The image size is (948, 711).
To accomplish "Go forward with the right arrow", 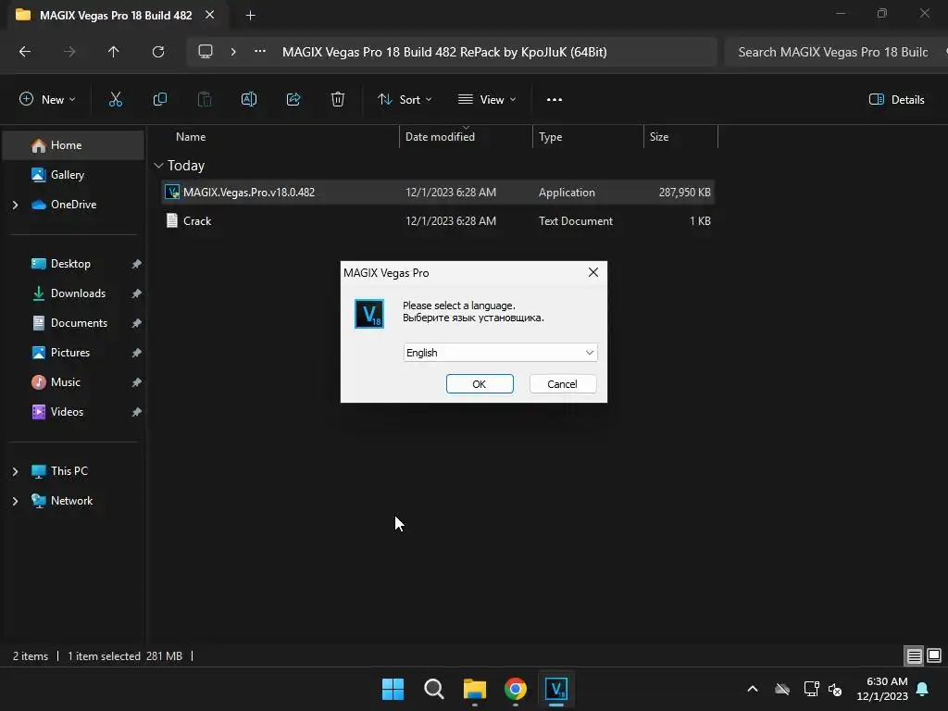I will [69, 52].
